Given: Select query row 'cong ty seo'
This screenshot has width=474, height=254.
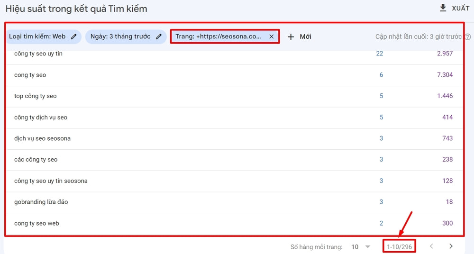Looking at the screenshot, I should point(235,75).
